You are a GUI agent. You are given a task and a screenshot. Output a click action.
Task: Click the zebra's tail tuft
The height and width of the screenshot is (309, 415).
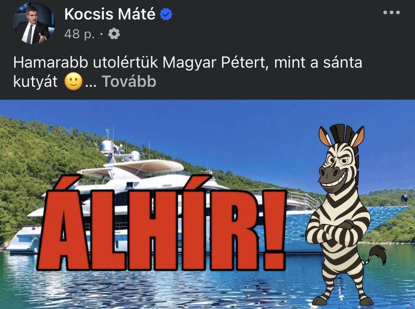point(379,254)
